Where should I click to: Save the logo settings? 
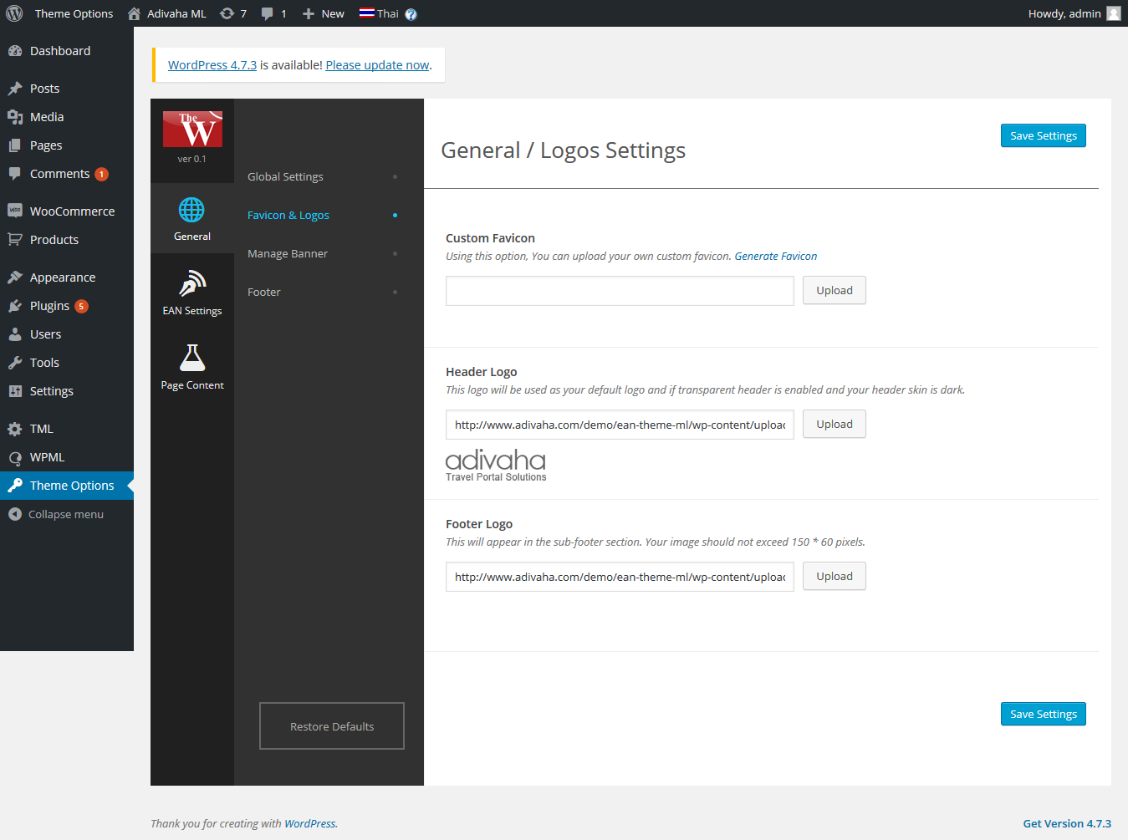coord(1043,713)
